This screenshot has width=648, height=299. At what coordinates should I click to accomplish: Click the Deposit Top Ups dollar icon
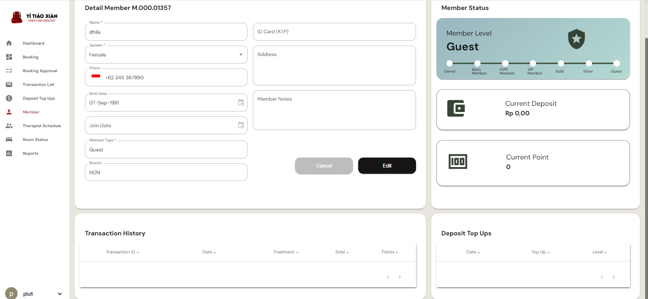coord(9,98)
